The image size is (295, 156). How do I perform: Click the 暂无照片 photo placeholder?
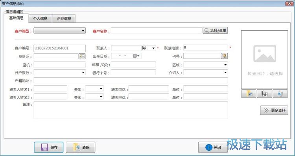264,60
